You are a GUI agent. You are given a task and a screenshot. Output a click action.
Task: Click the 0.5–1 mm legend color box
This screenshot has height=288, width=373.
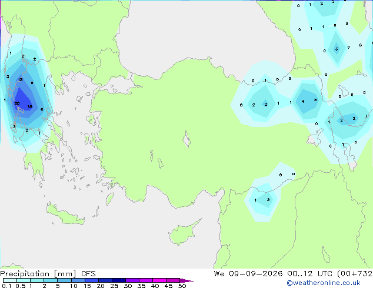[x=24, y=280]
